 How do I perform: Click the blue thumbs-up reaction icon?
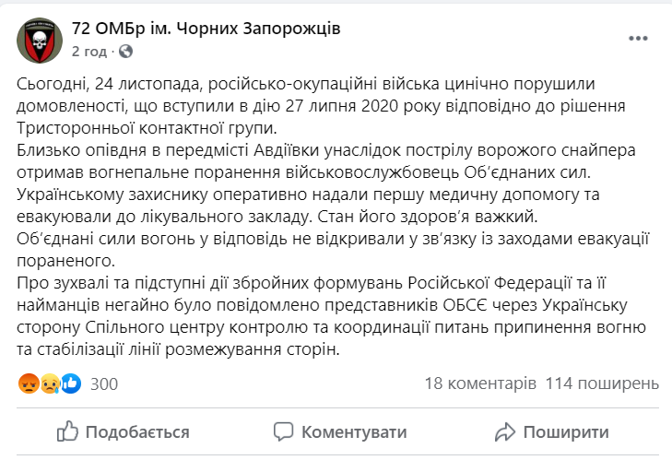pyautogui.click(x=71, y=383)
